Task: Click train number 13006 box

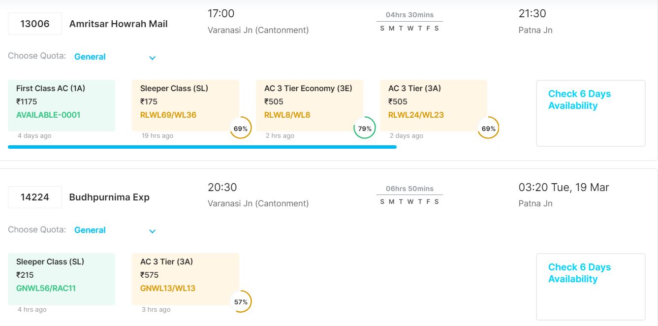Action: tap(35, 24)
